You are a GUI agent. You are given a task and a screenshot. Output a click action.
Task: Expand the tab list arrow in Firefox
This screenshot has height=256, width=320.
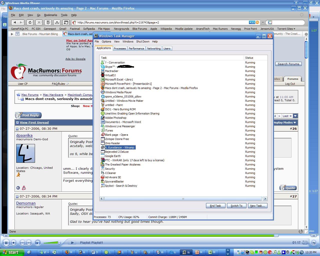coord(12,34)
